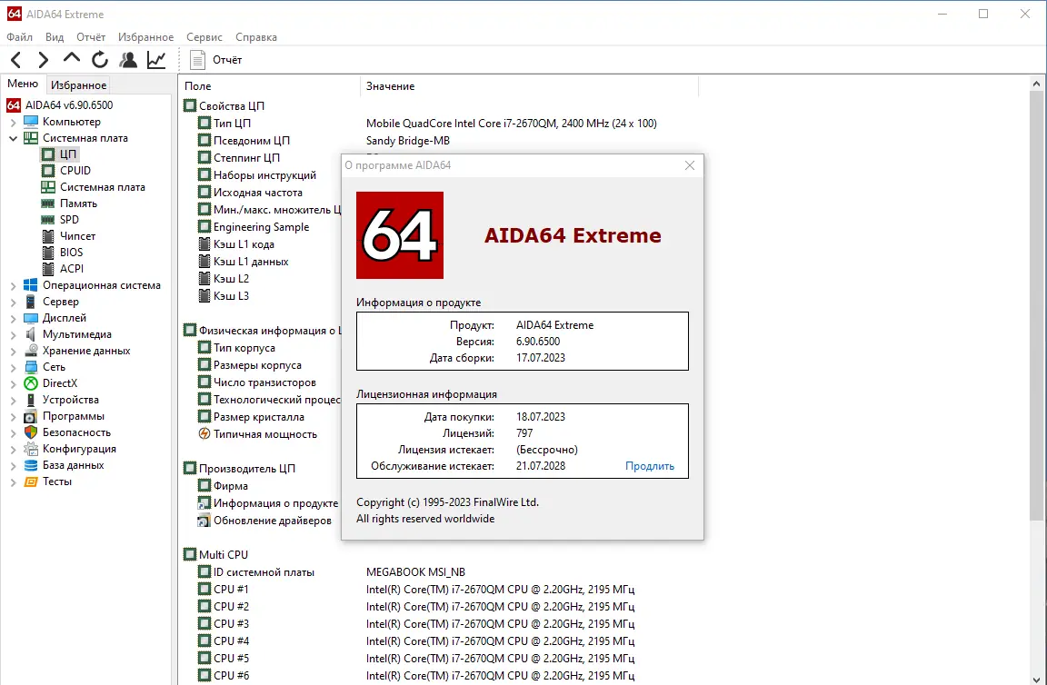
Task: Open the Вид menu
Action: click(55, 37)
